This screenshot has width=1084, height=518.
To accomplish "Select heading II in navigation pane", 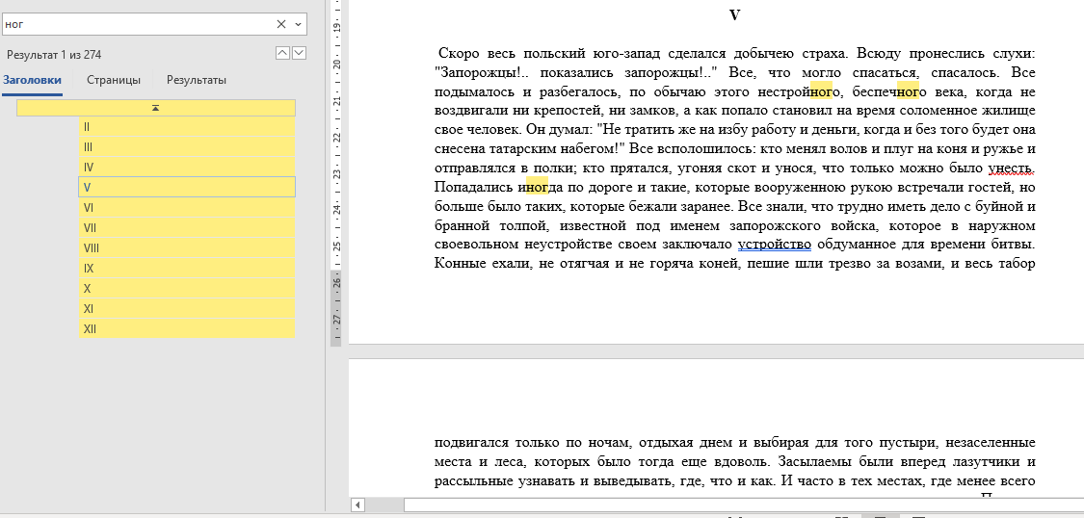I will (x=187, y=127).
